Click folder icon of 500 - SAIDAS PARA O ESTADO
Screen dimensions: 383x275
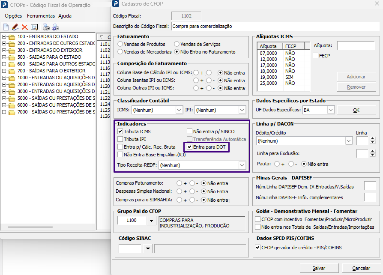click(12, 57)
